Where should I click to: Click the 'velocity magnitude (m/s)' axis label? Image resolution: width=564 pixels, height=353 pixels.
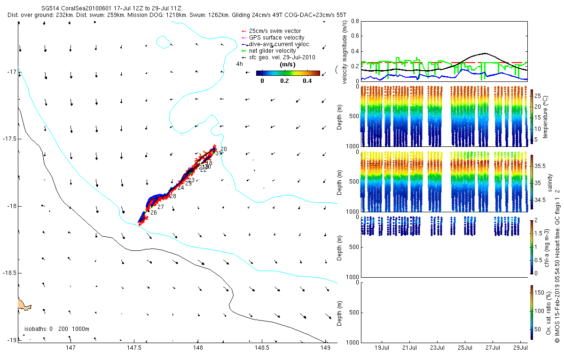pos(345,52)
